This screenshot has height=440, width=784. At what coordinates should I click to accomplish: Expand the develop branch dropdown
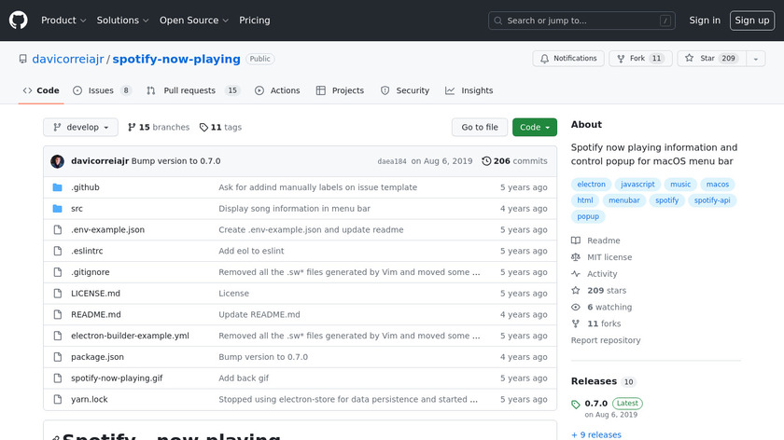81,127
